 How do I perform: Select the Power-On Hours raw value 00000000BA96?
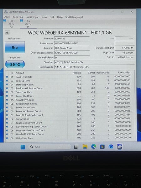point(122,96)
